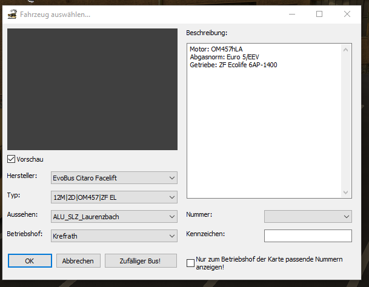Focus the Kennzeichen text field
Viewport: 369px width, 287px height.
[308, 236]
